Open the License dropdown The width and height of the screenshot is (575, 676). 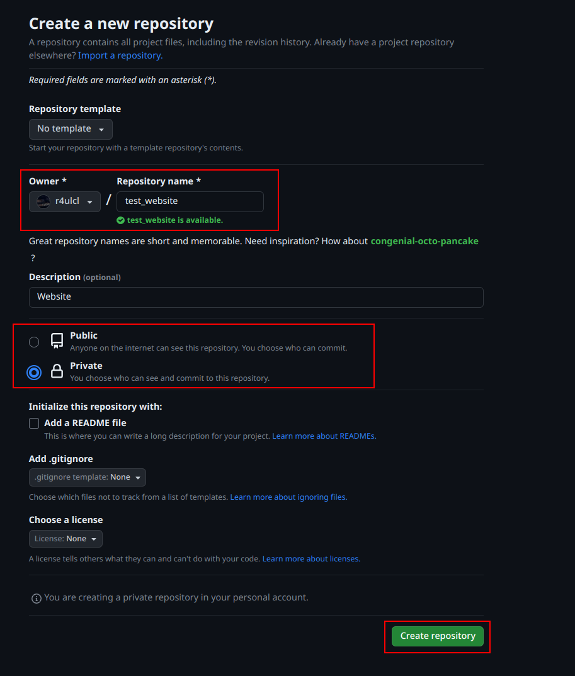pos(65,538)
